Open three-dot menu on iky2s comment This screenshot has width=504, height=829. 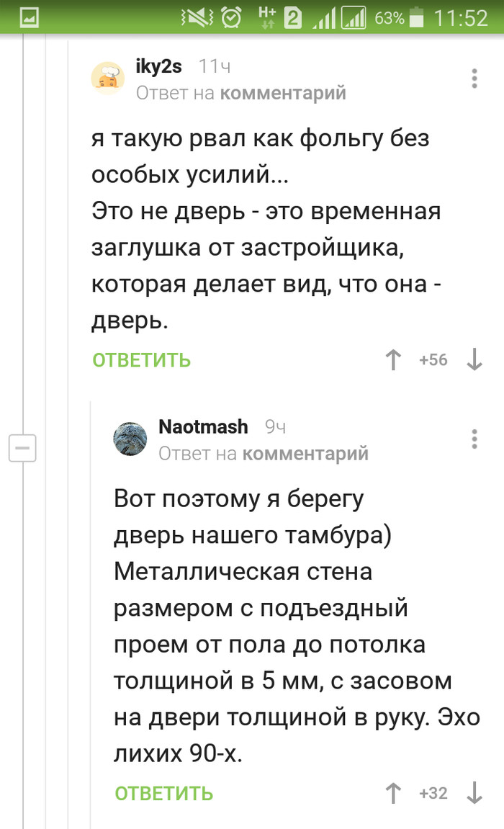click(474, 79)
